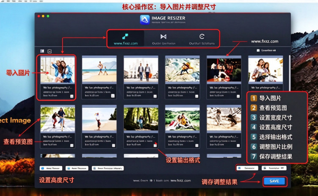Click corner icon on lone beach person card
This screenshot has height=196, width=318.
[113, 146]
